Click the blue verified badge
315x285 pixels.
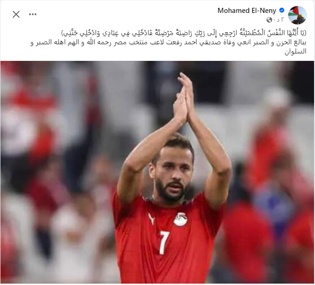(x=282, y=10)
